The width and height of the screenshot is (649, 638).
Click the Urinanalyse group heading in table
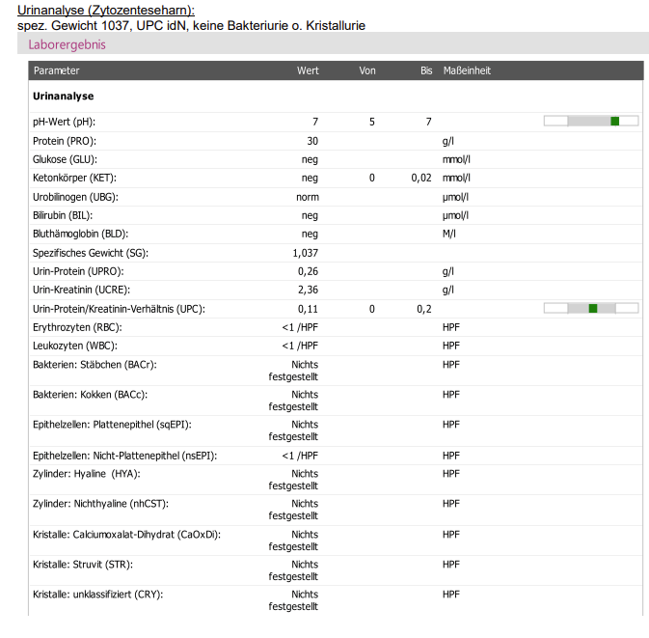64,97
